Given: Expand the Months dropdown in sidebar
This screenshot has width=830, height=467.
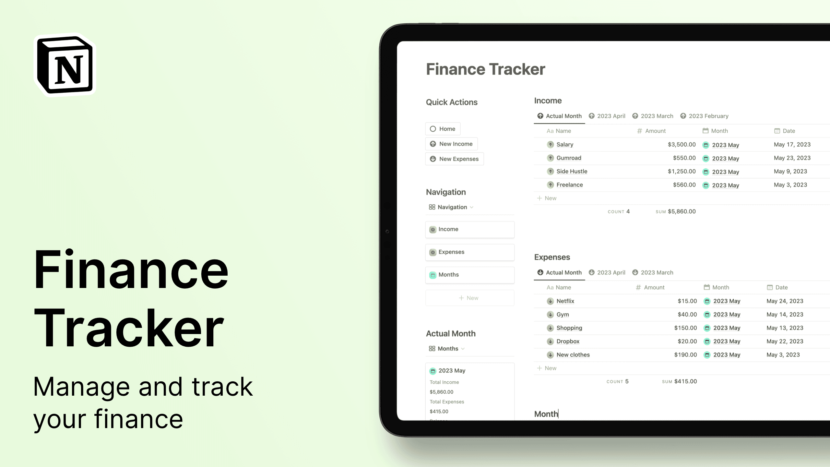Looking at the screenshot, I should click(x=462, y=348).
